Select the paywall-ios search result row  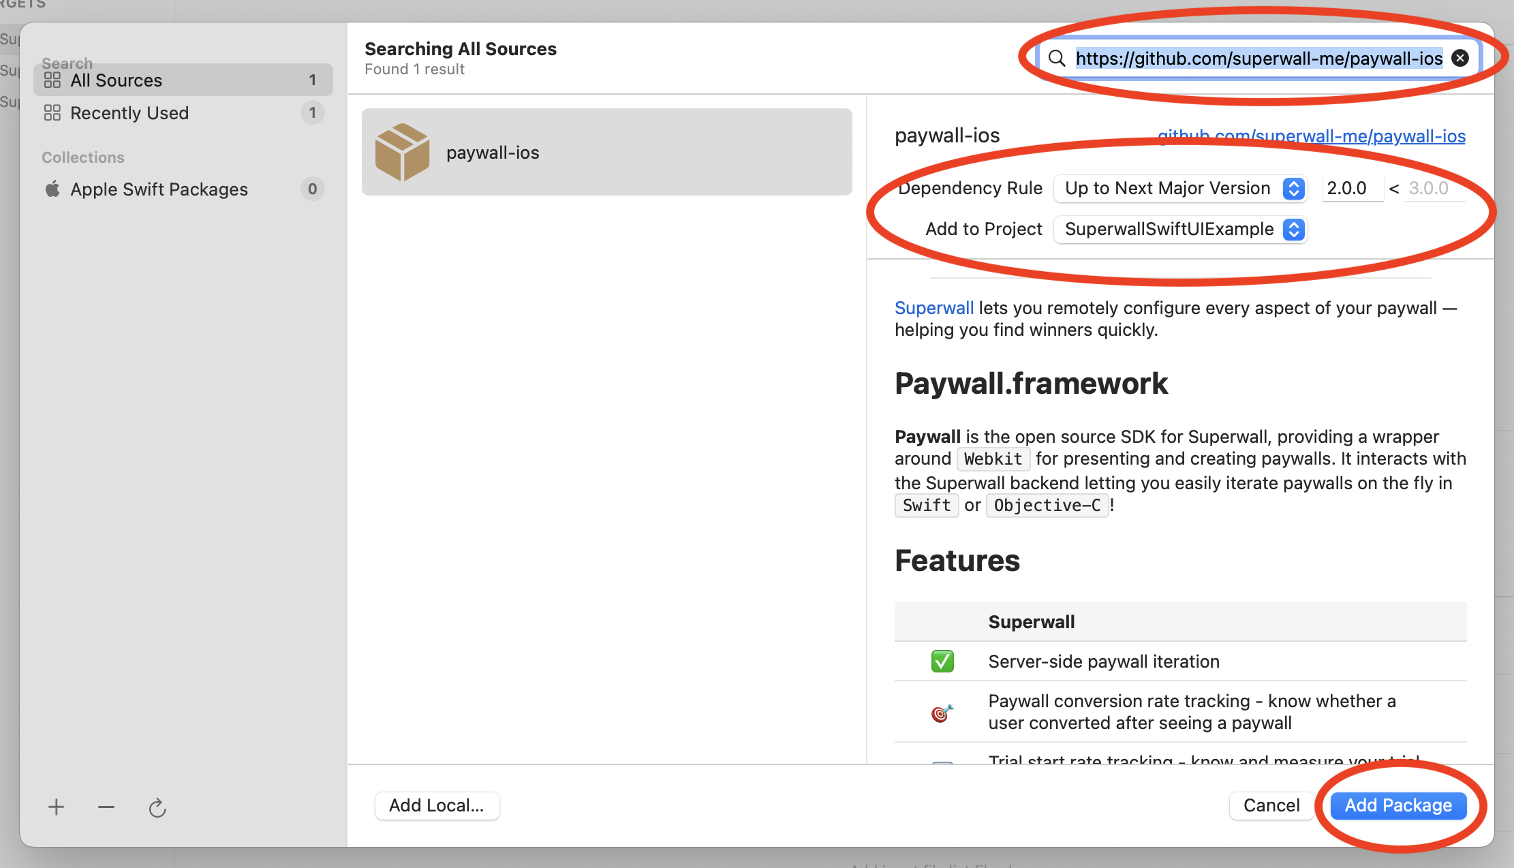point(606,152)
